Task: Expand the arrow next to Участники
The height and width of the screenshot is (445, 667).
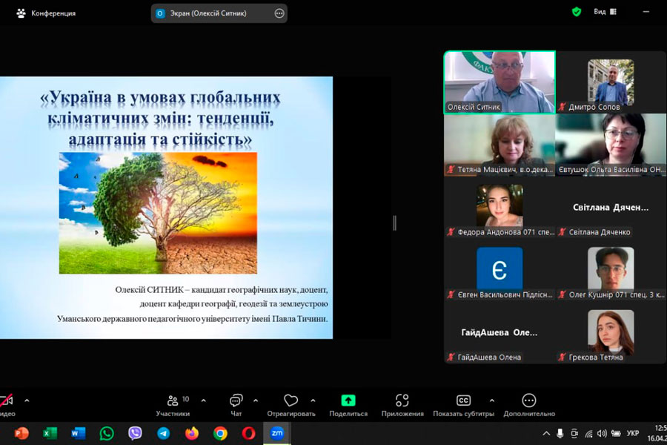Action: pos(204,400)
